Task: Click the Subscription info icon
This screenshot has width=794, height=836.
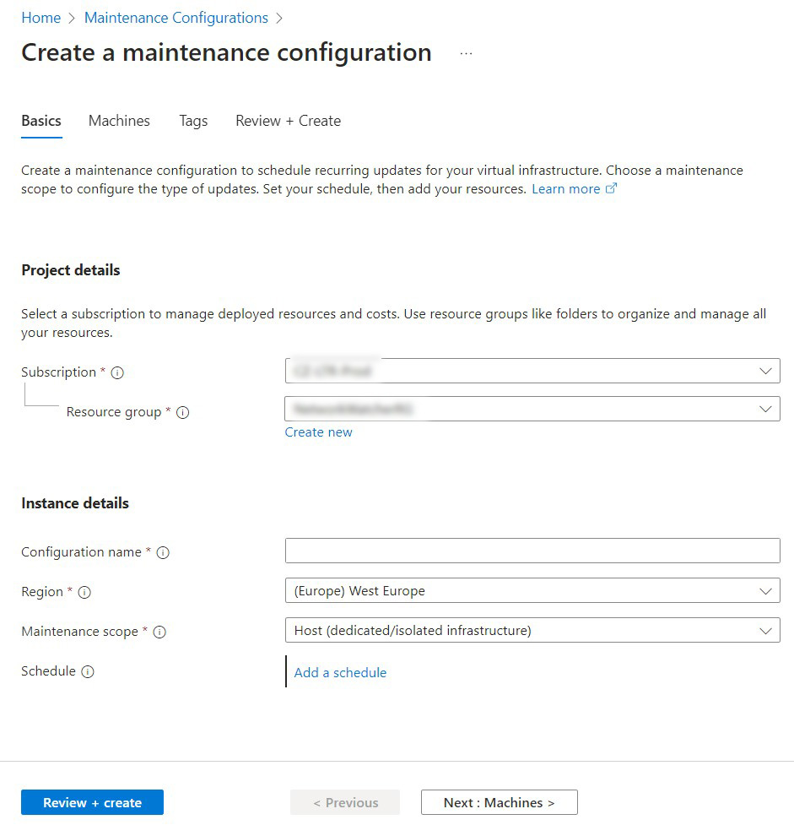Action: pyautogui.click(x=117, y=372)
